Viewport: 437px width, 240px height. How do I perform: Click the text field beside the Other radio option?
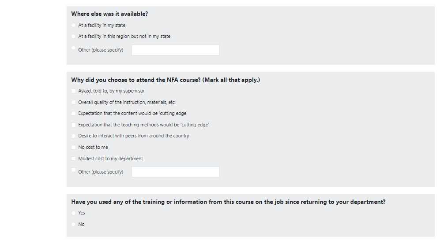pos(175,50)
